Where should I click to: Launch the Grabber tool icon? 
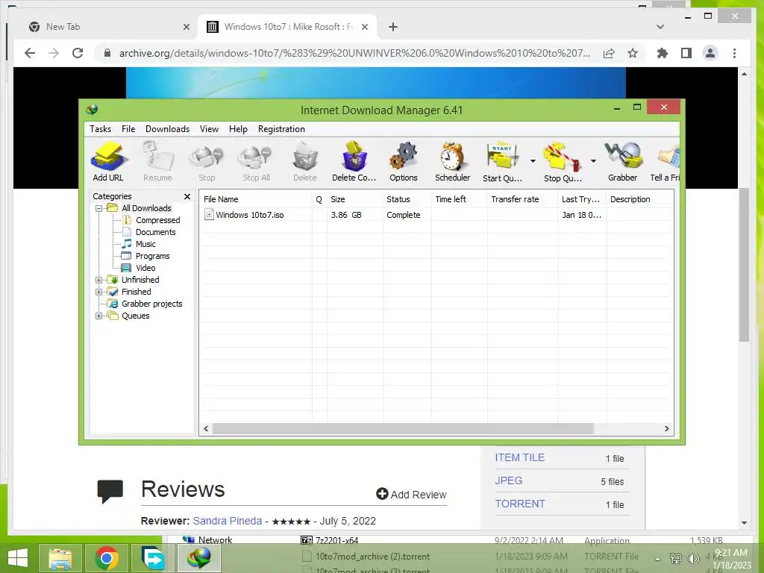coord(623,161)
